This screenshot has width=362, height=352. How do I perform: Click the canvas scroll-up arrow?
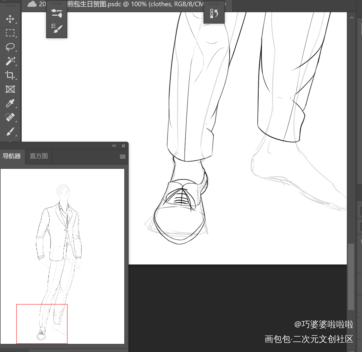(x=352, y=18)
